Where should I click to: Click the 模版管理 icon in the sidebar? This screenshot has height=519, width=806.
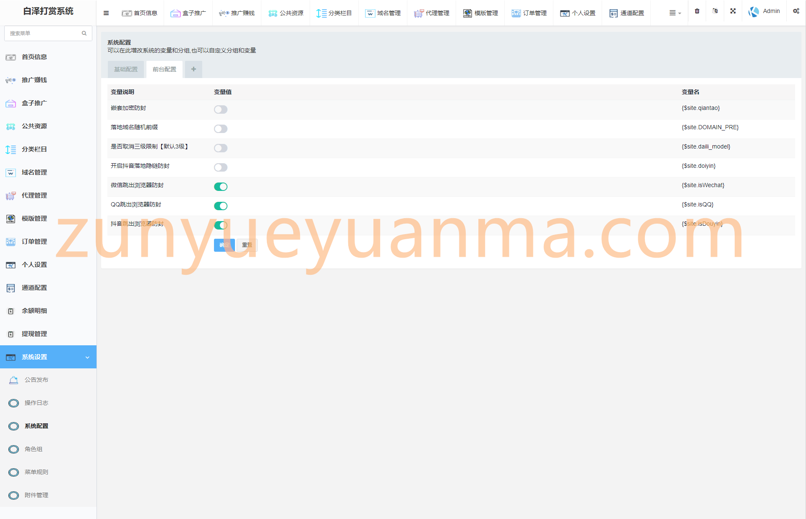coord(11,219)
